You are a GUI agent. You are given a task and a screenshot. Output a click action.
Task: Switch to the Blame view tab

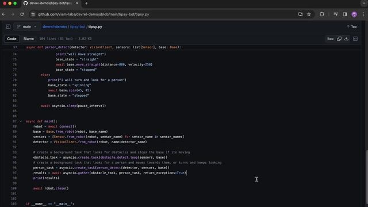point(29,39)
